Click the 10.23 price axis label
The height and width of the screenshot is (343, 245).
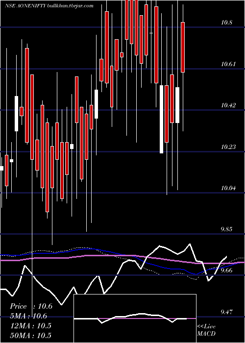(228, 147)
